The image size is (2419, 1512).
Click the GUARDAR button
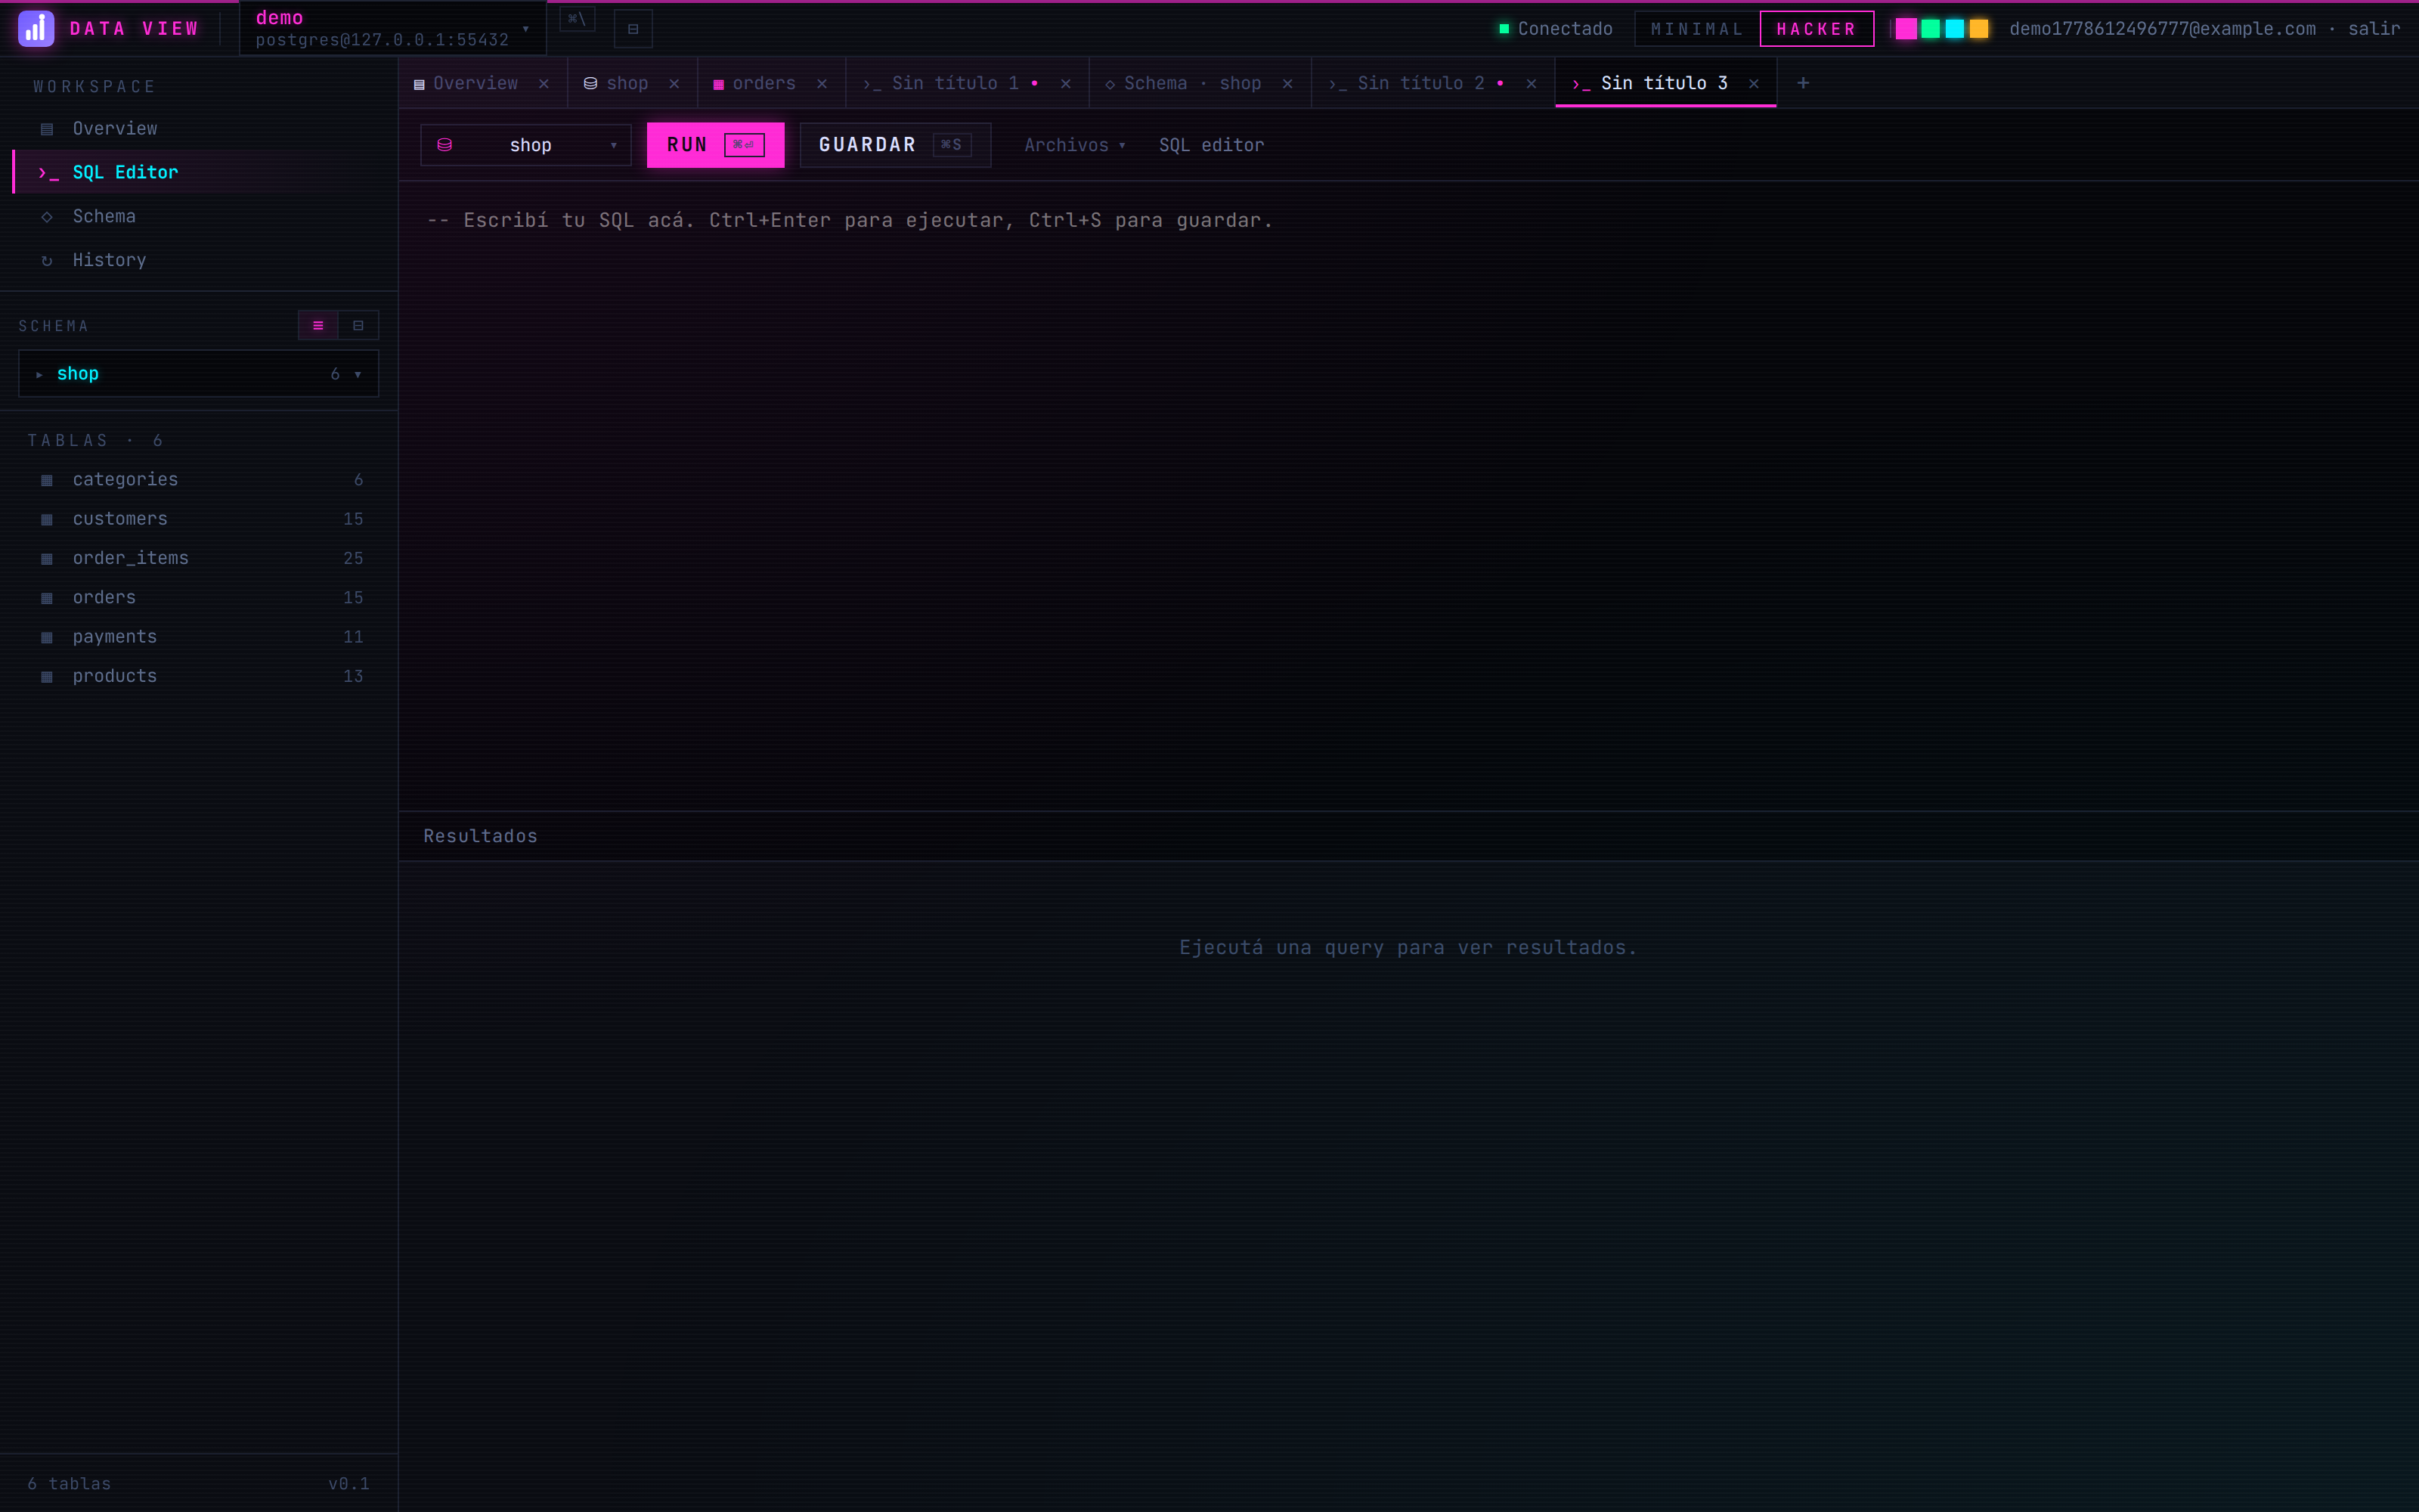pyautogui.click(x=894, y=145)
